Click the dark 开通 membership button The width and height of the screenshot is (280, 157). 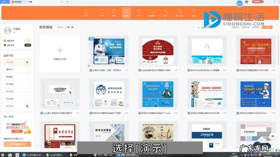(28, 45)
